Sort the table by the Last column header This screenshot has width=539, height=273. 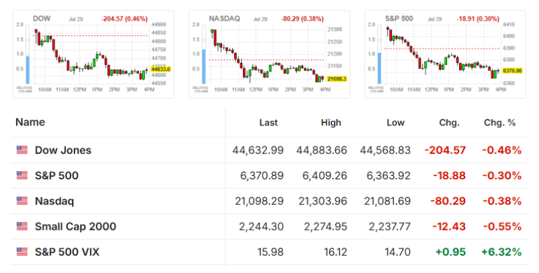[268, 123]
